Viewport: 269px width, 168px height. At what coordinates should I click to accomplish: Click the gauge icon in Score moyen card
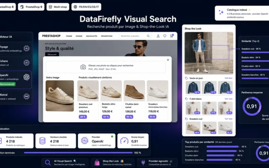click(x=124, y=141)
